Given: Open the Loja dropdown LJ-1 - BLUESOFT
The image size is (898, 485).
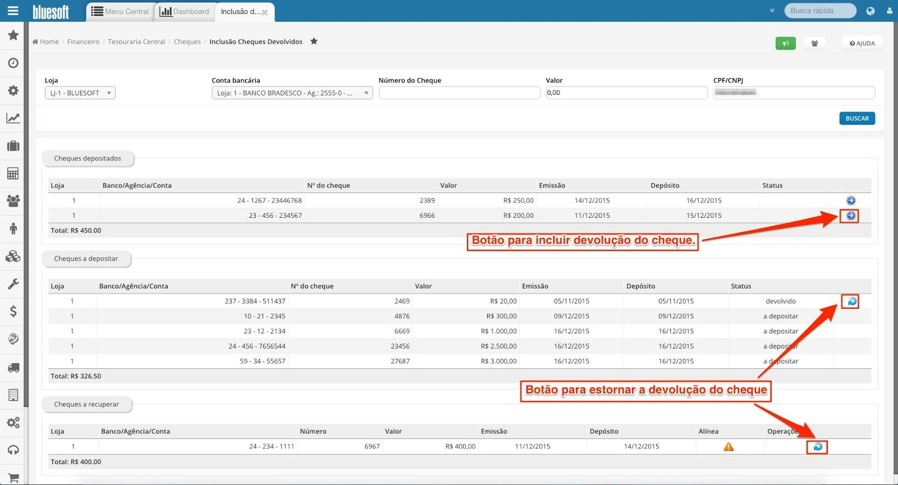Looking at the screenshot, I should [x=80, y=93].
